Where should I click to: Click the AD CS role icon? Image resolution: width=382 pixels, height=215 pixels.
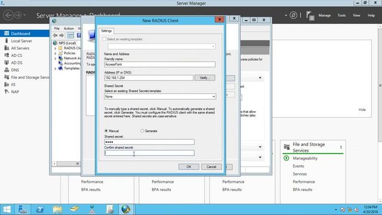tap(7, 56)
